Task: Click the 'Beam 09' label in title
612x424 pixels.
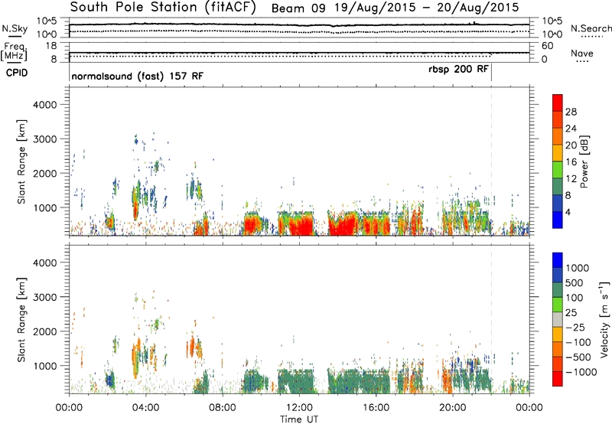Action: (x=298, y=8)
